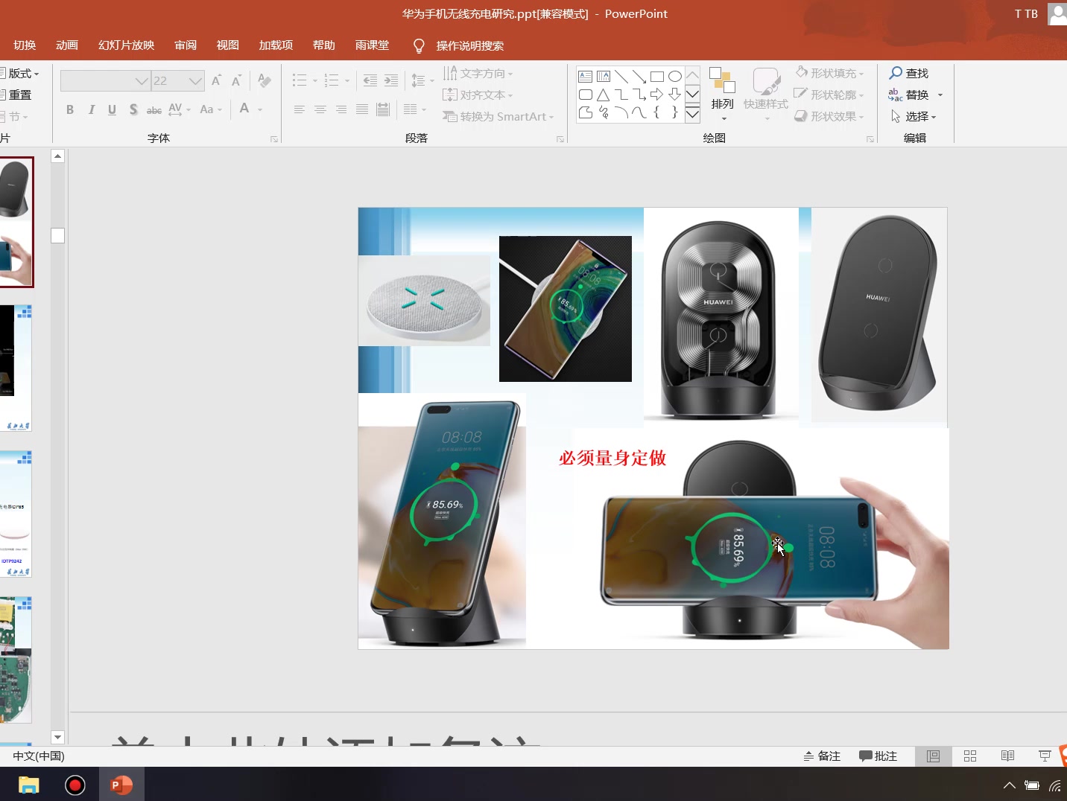Toggle justify text alignment

pos(362,109)
